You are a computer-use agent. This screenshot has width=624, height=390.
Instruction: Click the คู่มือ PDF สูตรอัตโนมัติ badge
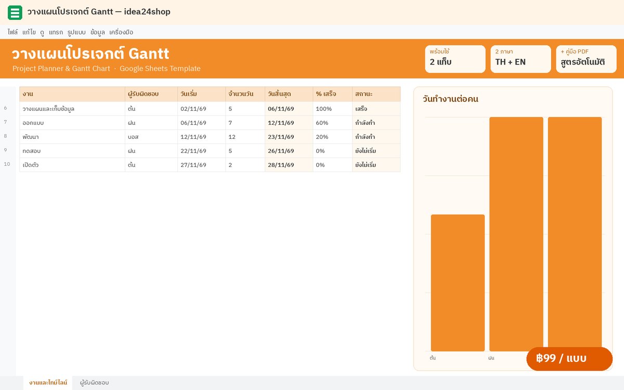pyautogui.click(x=586, y=59)
